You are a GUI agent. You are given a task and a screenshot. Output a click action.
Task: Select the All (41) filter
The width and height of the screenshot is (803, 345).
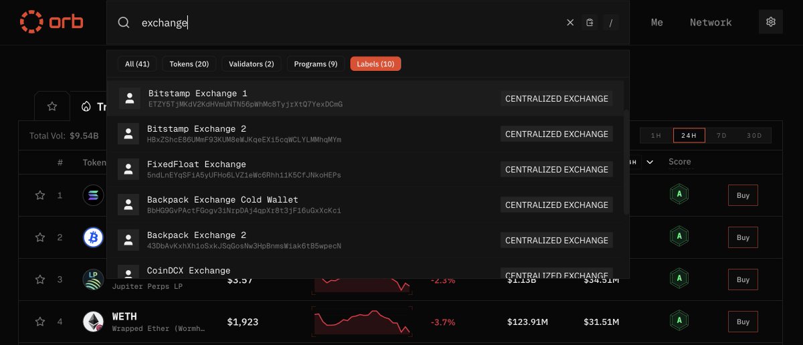point(137,64)
